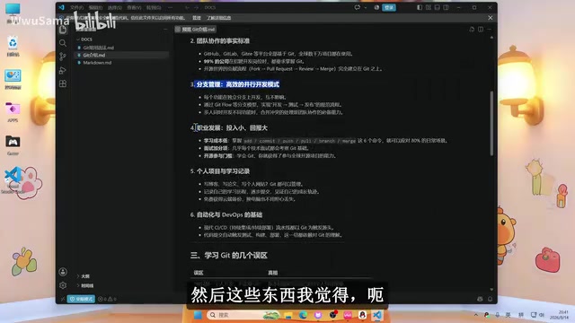Open Markdown.md in Explorer
Image resolution: width=575 pixels, height=323 pixels.
coord(97,63)
